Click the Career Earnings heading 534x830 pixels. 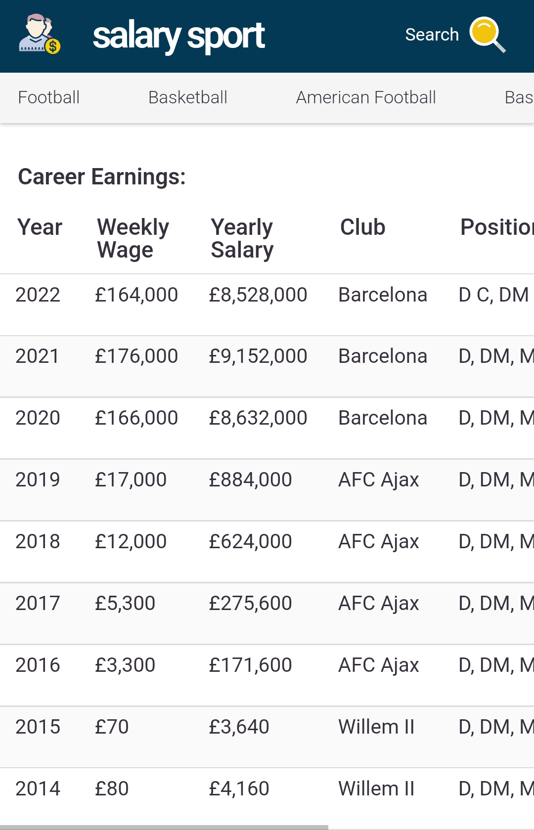click(x=102, y=177)
